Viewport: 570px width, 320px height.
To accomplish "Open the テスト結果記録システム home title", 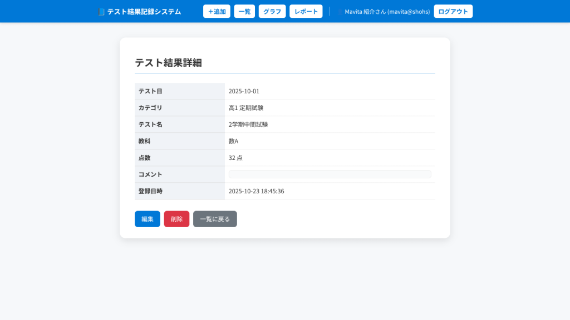I will 144,12.
